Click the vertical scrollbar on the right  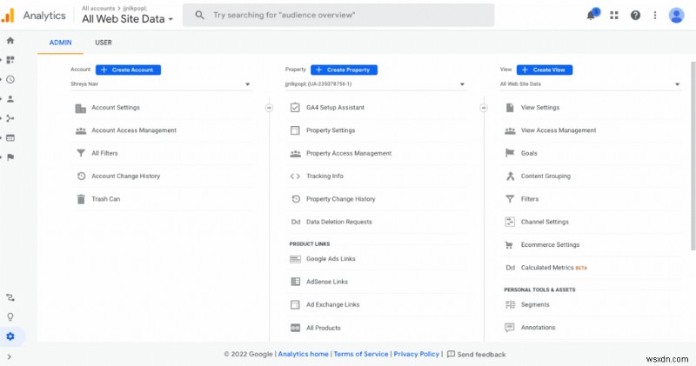(x=693, y=156)
